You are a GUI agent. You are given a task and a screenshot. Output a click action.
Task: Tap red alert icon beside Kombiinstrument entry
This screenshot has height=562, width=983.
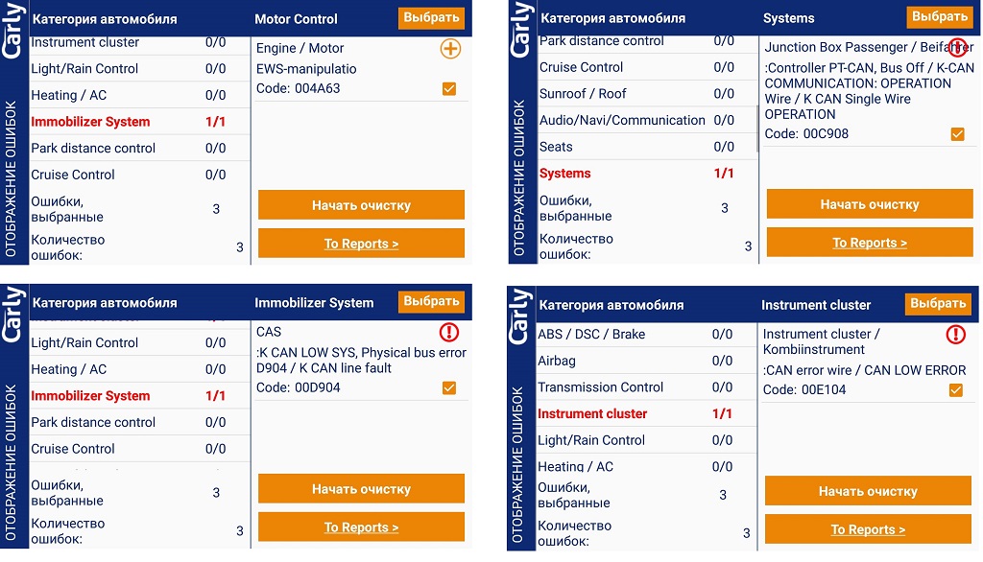coord(955,335)
